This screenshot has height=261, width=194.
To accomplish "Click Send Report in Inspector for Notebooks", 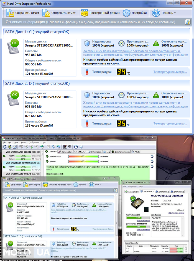I will pos(32,185).
